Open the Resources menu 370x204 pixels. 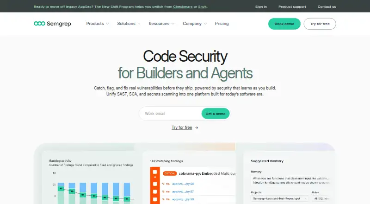tap(159, 24)
